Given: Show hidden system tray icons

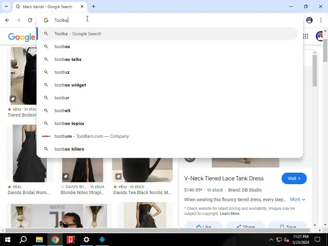Looking at the screenshot, I should pos(271,240).
